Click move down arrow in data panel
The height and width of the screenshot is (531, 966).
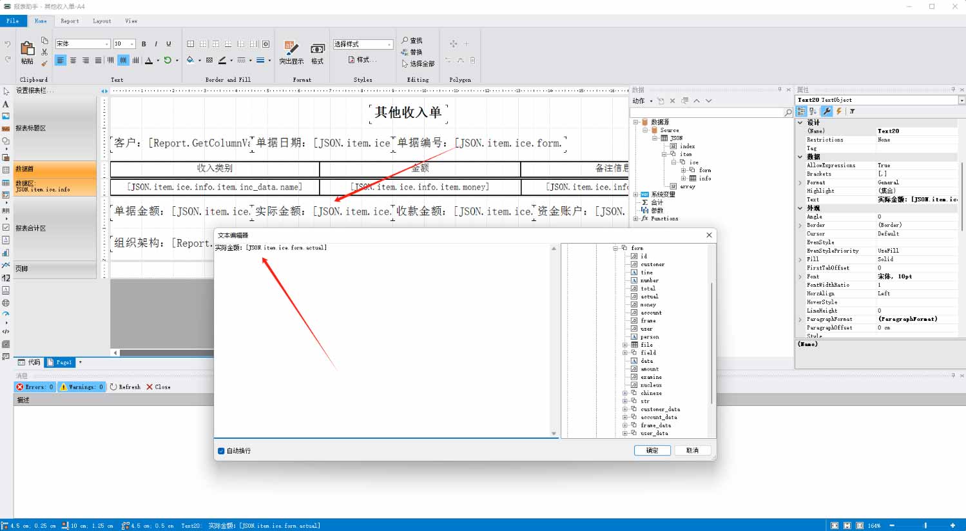[708, 101]
